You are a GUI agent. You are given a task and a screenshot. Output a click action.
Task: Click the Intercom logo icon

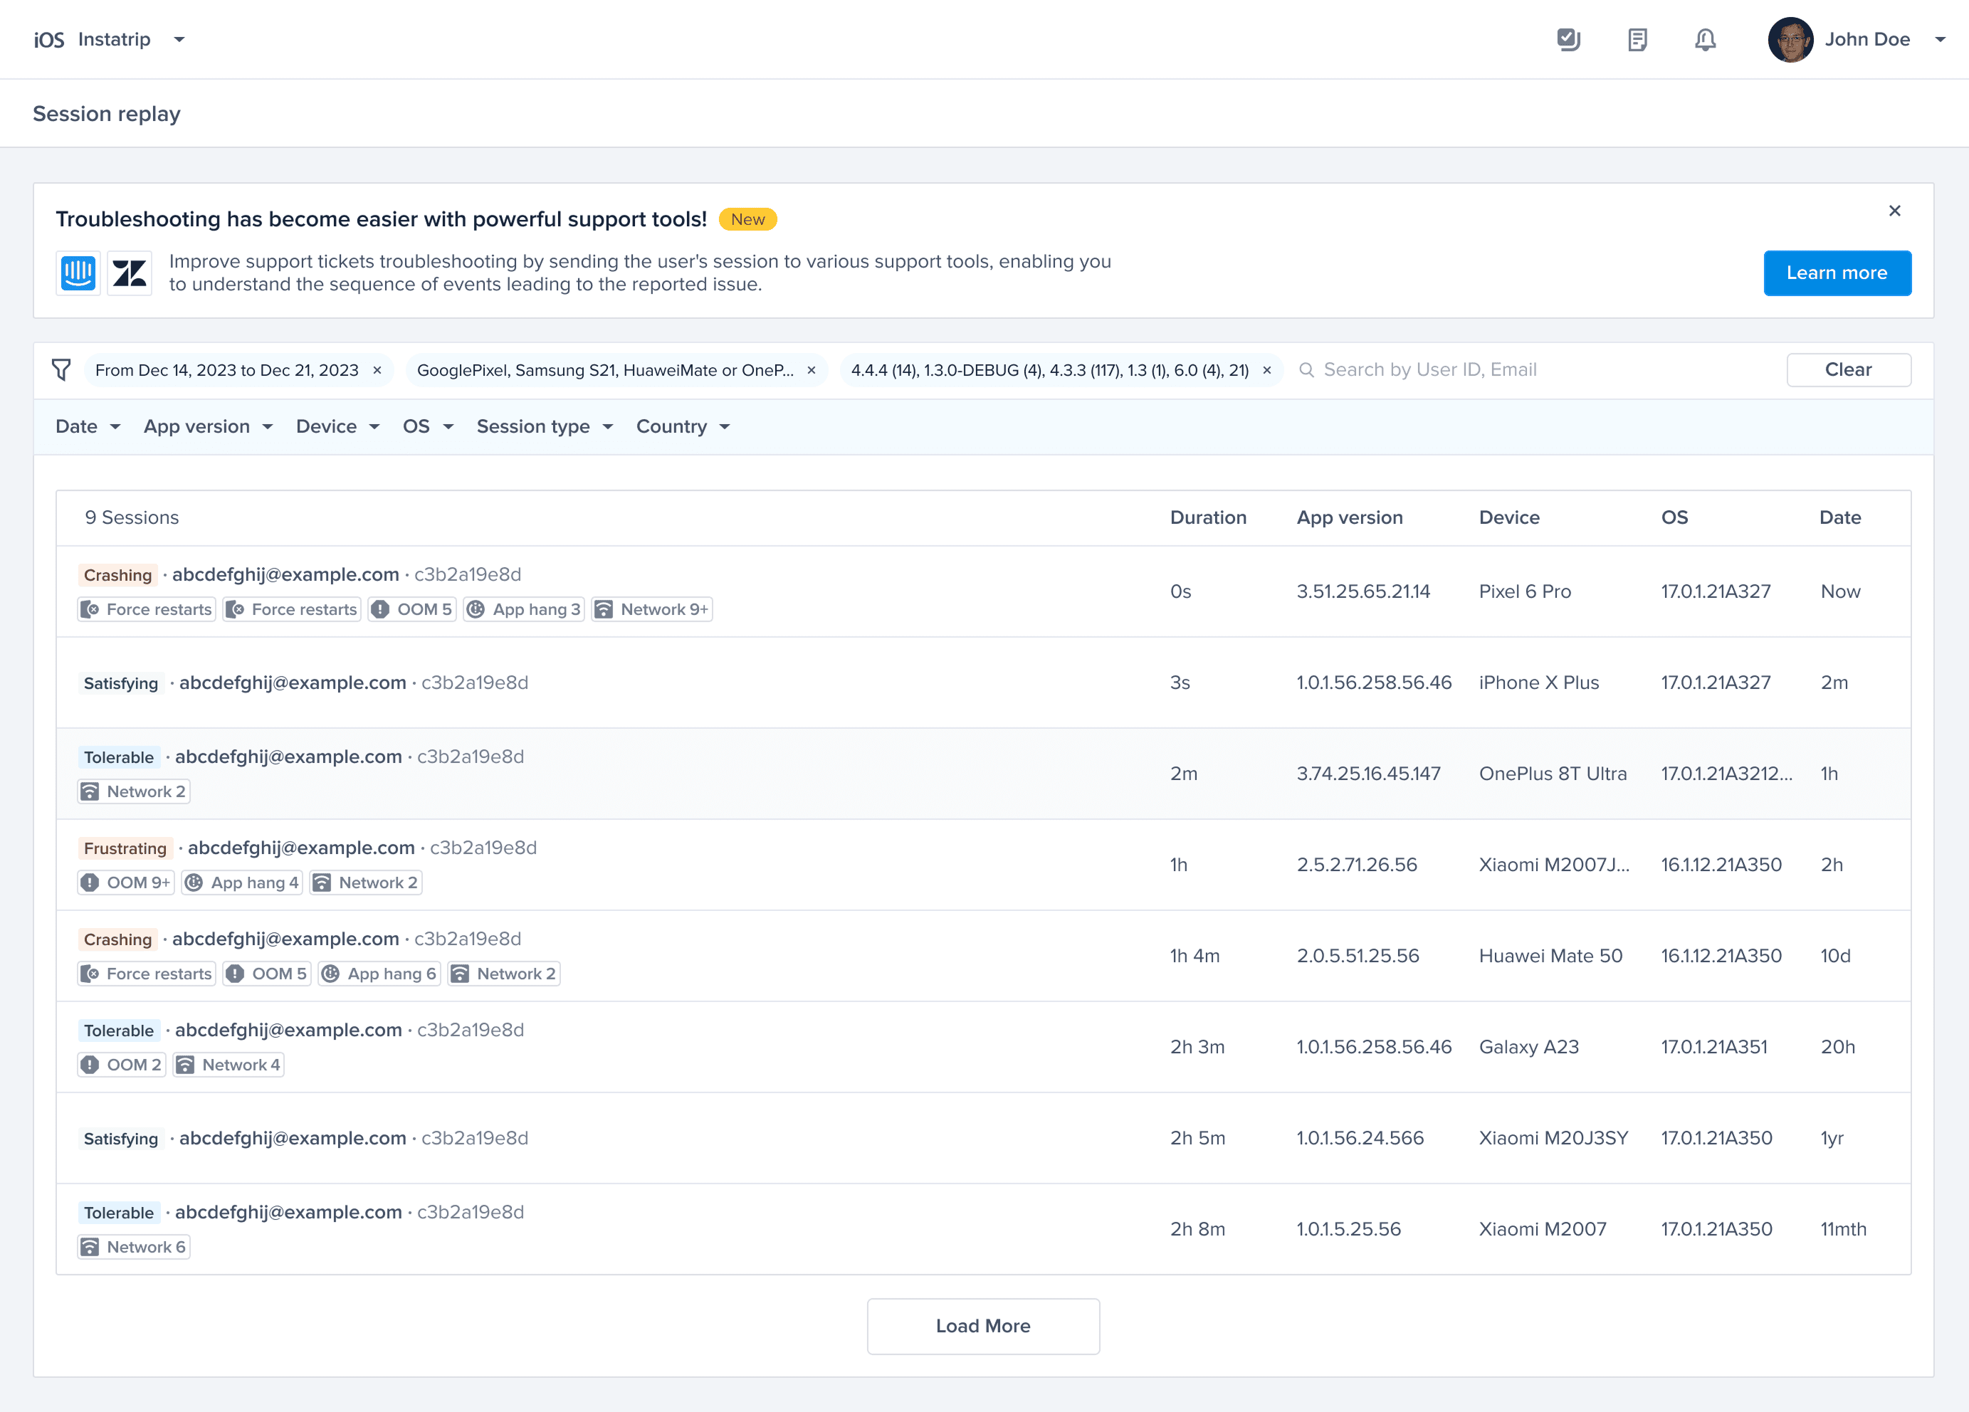tap(78, 273)
